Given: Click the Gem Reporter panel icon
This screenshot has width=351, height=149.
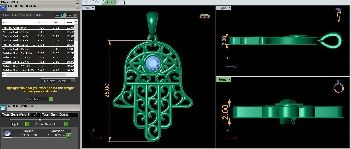Looking at the screenshot, I should (x=3, y=108).
